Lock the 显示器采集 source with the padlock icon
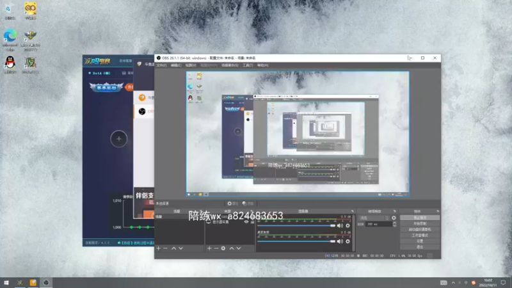The width and height of the screenshot is (512, 288). [252, 222]
